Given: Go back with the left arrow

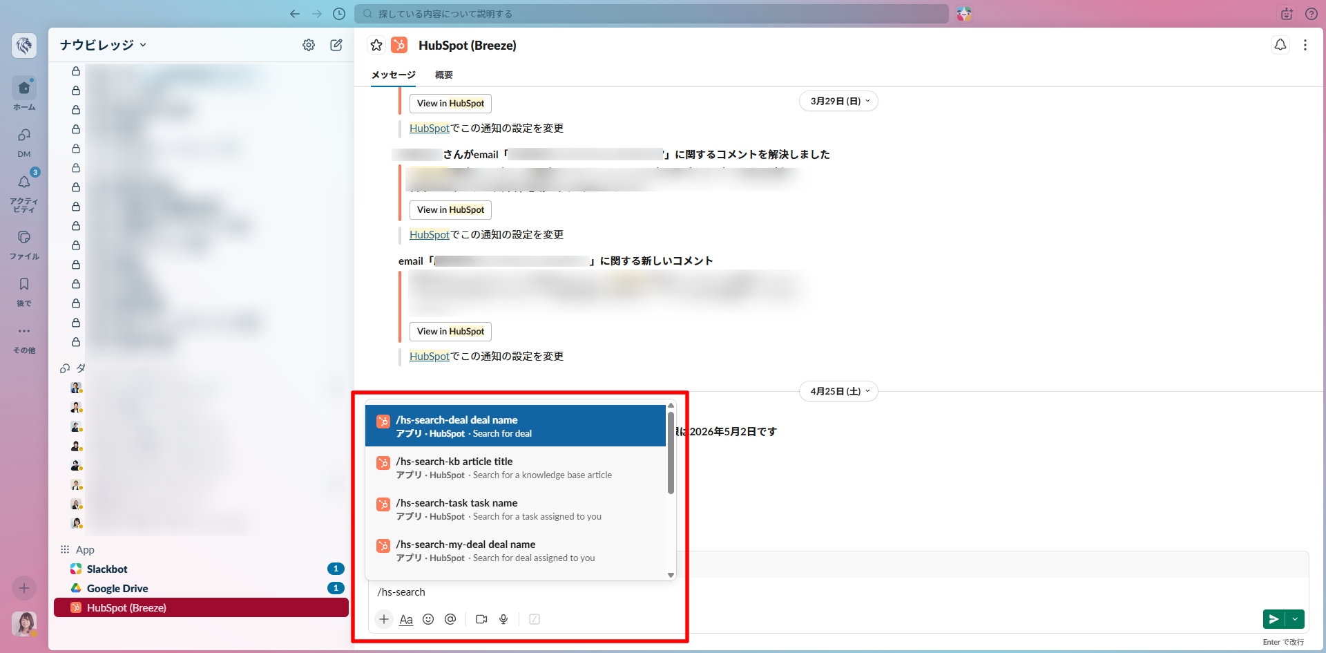Looking at the screenshot, I should 295,14.
